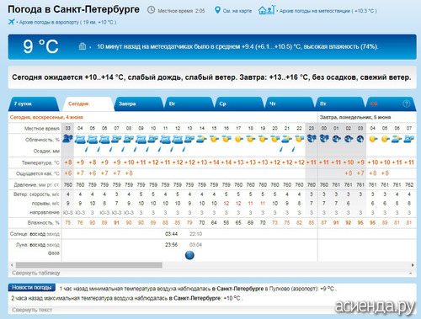Click the weather station house icon

(267, 10)
